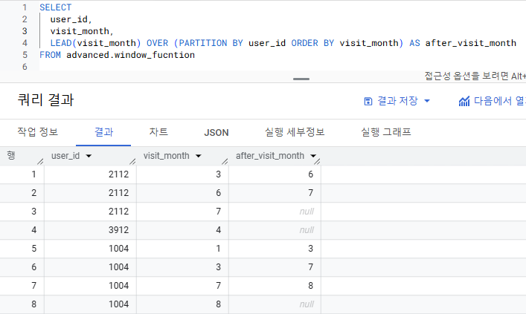This screenshot has height=314, width=526.
Task: Click the chart icon beside 다음에서 열기
Action: tap(464, 101)
